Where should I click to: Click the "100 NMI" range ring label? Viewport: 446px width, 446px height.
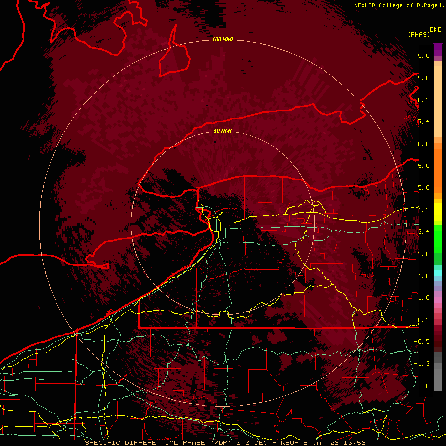[x=223, y=39]
